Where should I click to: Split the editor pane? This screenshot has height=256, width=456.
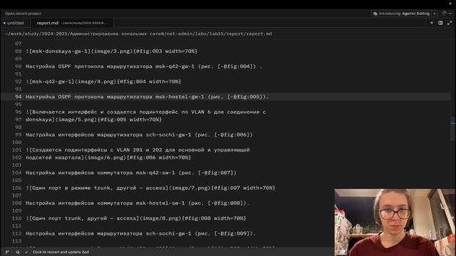point(440,23)
